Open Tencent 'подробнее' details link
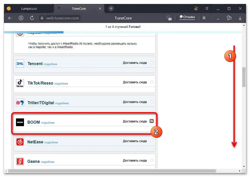This screenshot has width=250, height=177. pyautogui.click(x=50, y=64)
